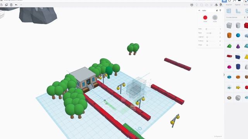The width and height of the screenshot is (248, 139).
Task: Pick the dark blue wedge shape
Action: tap(238, 57)
